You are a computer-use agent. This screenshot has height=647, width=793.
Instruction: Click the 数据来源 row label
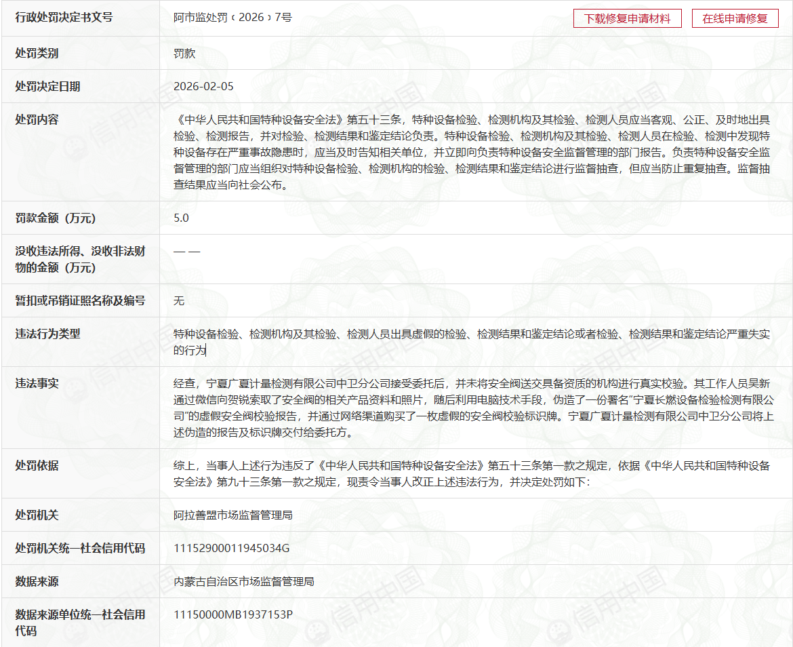point(37,581)
